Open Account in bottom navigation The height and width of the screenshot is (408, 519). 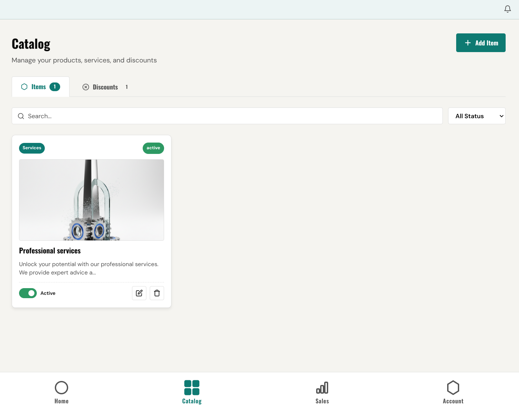453,392
